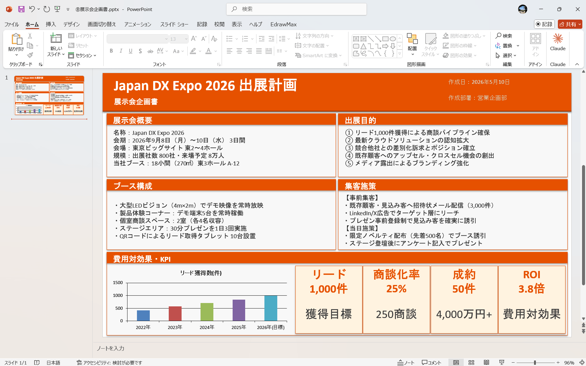Toggle Underline formatting
This screenshot has height=366, width=586.
131,51
